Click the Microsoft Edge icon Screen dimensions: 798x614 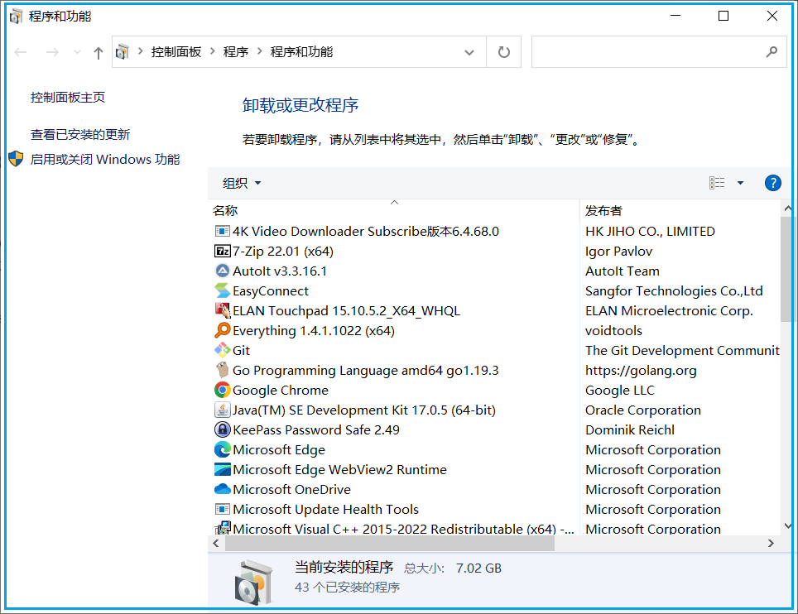click(221, 449)
